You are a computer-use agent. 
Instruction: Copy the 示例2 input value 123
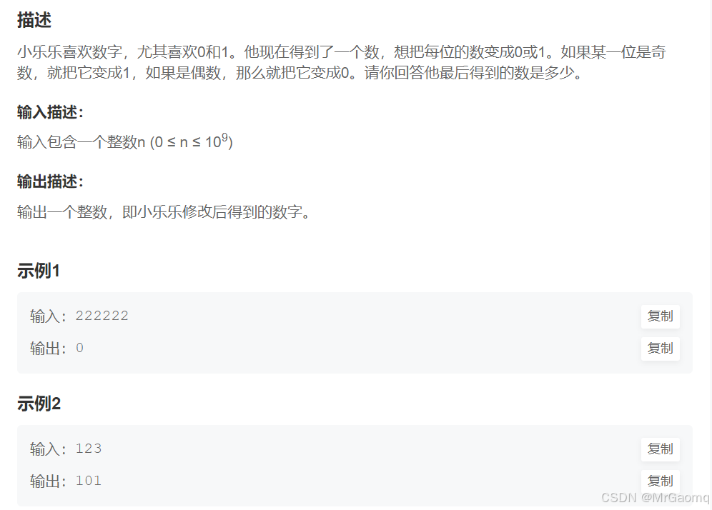(661, 449)
